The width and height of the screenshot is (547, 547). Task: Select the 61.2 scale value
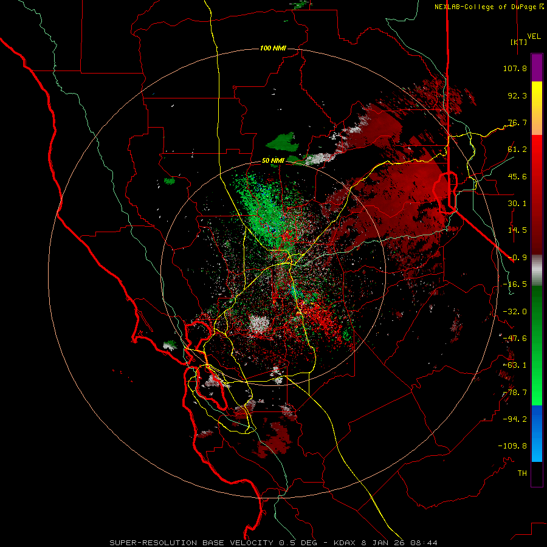[517, 150]
